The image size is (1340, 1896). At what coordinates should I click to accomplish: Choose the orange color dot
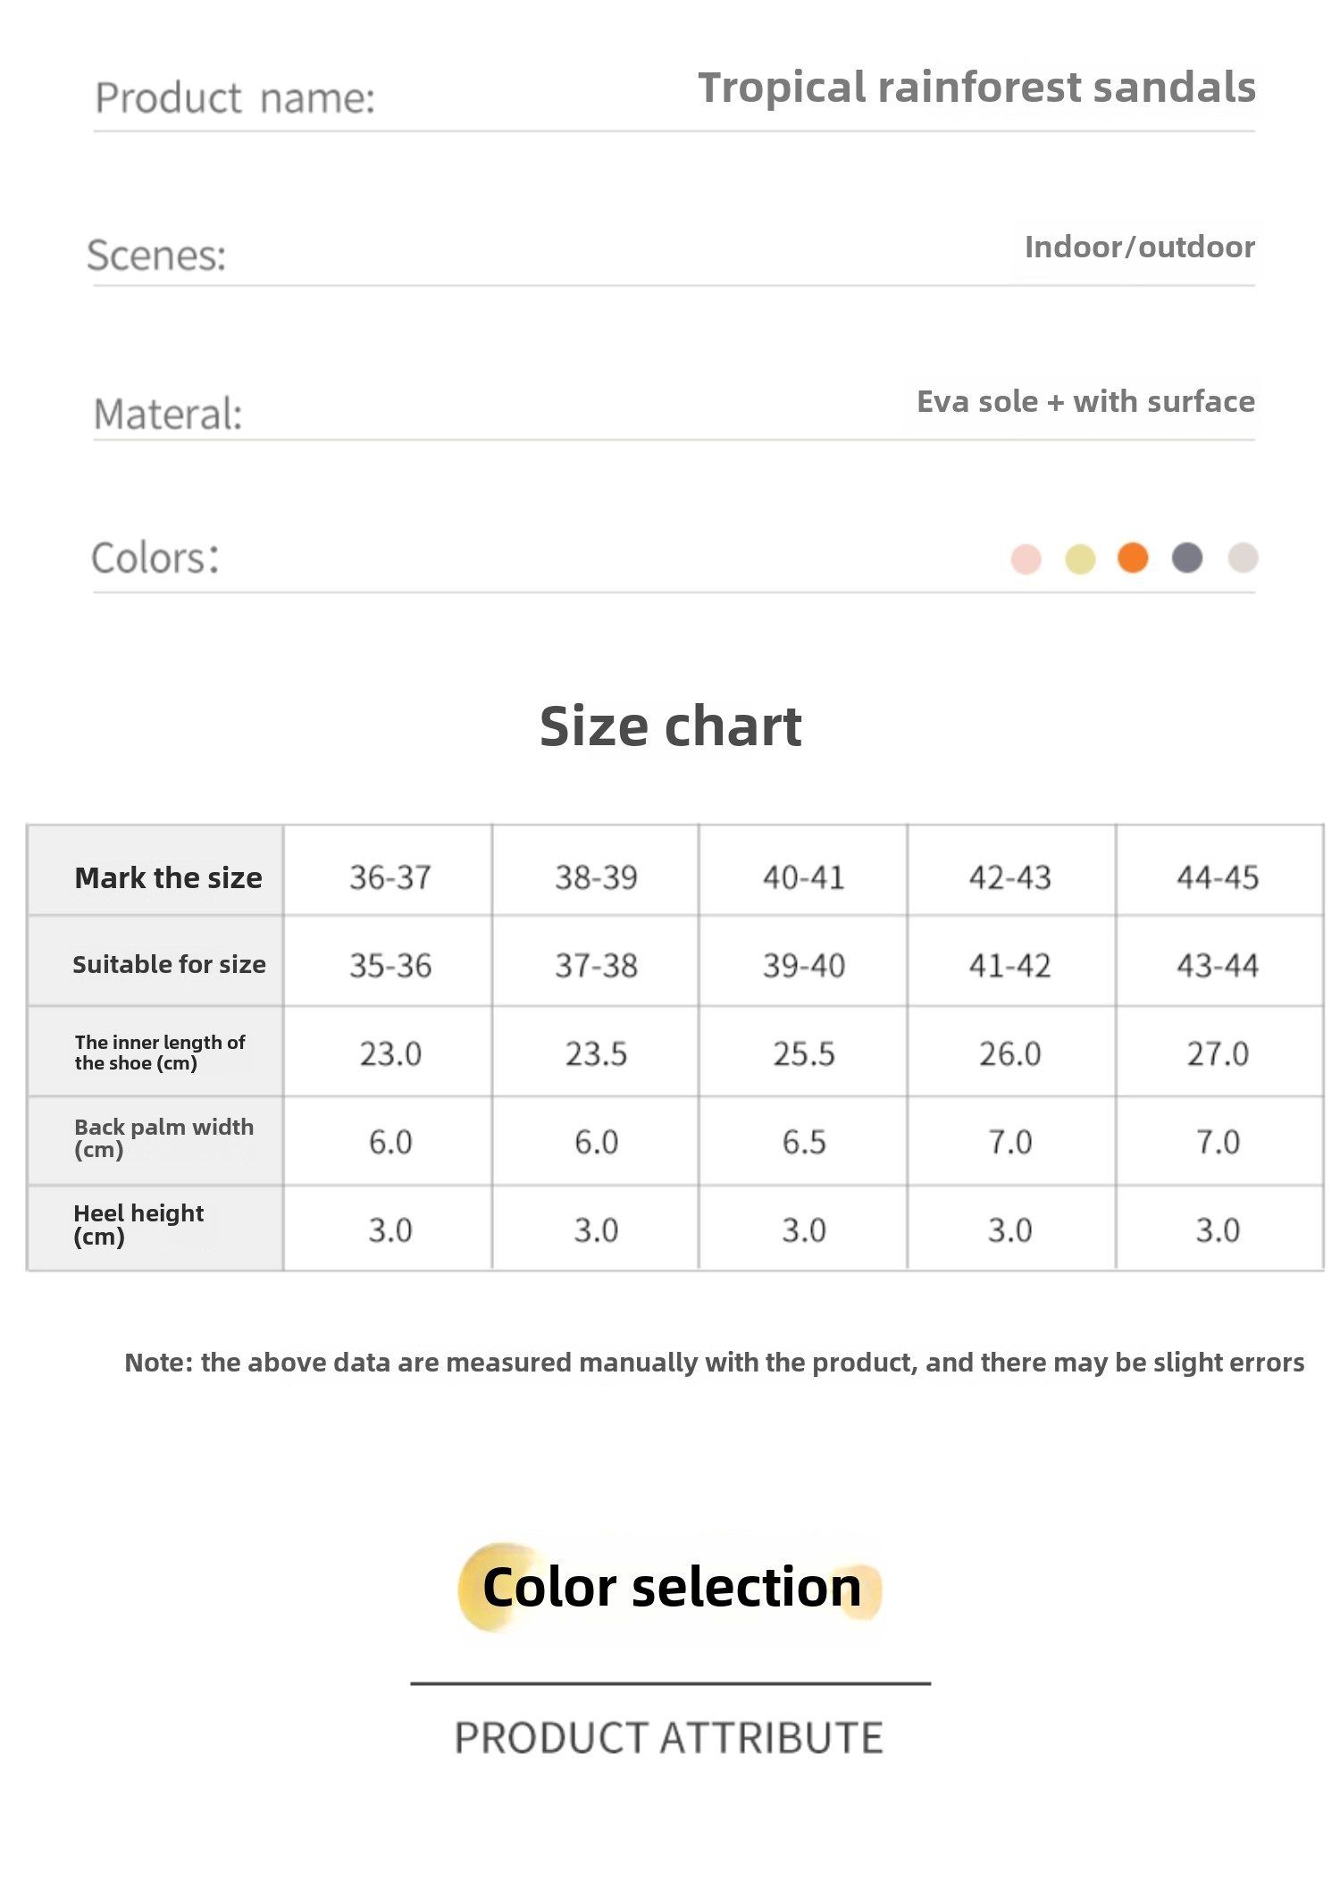click(1133, 558)
